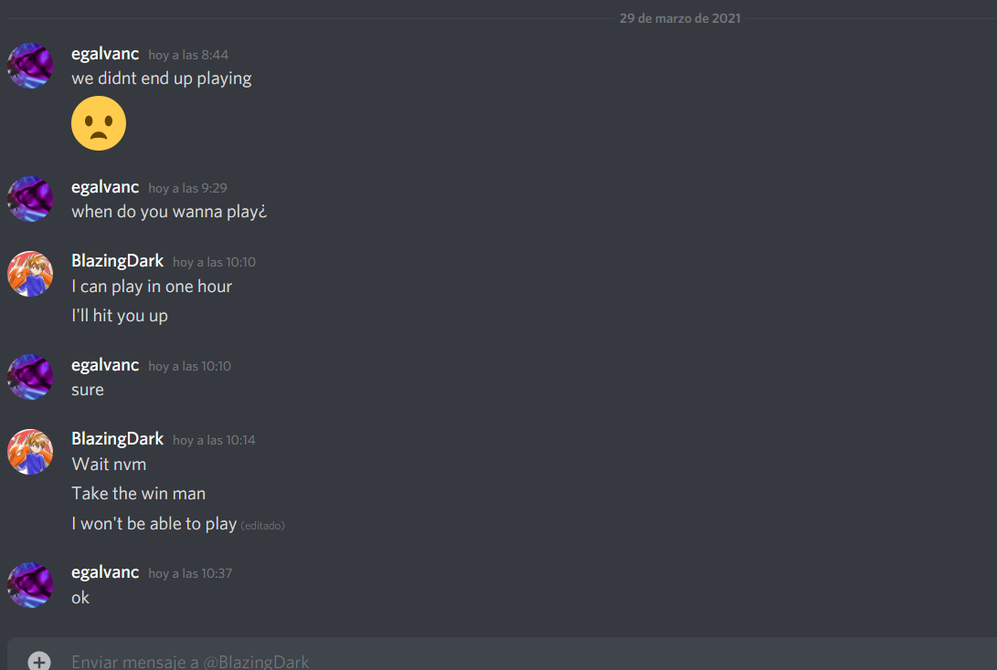997x670 pixels.
Task: Click egalvanc username at 10:37
Action: [x=105, y=572]
